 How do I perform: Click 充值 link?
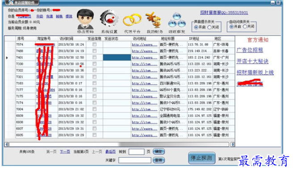50,17
